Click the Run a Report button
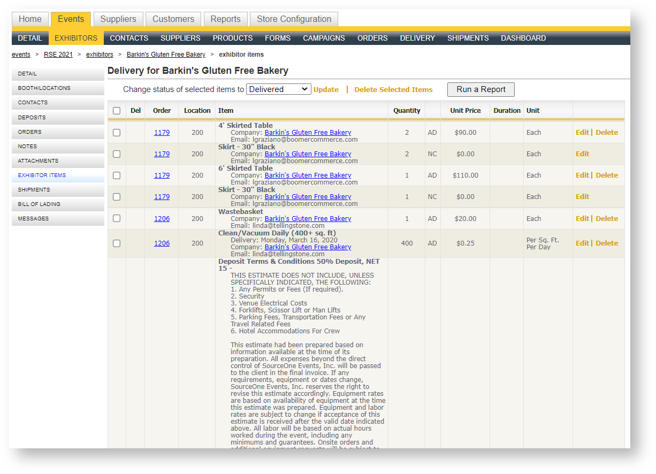 point(480,89)
